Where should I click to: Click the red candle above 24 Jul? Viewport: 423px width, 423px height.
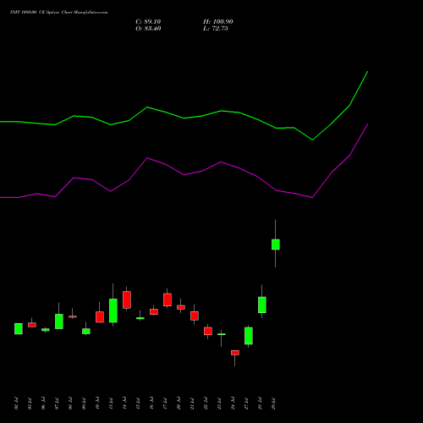tap(235, 353)
